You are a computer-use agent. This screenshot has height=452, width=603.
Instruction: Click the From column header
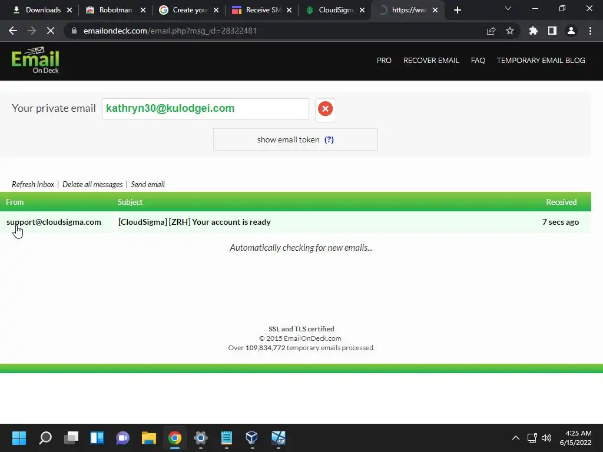(x=15, y=202)
